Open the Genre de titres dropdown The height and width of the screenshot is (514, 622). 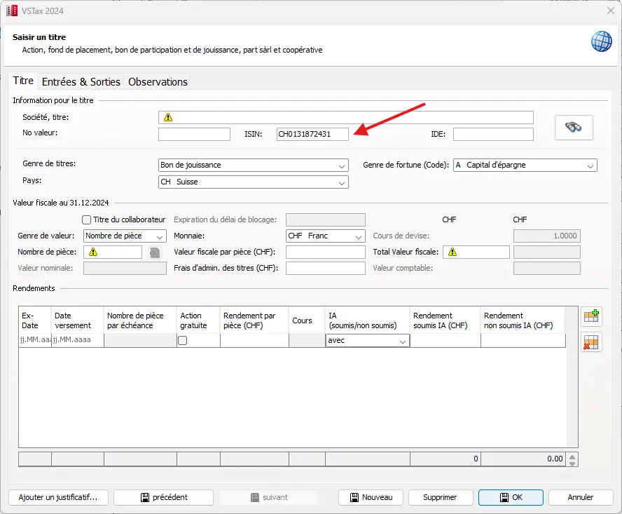click(x=253, y=165)
